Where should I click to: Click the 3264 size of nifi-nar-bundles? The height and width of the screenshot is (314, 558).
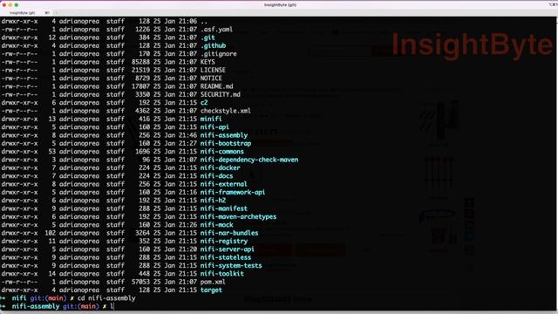(x=142, y=233)
